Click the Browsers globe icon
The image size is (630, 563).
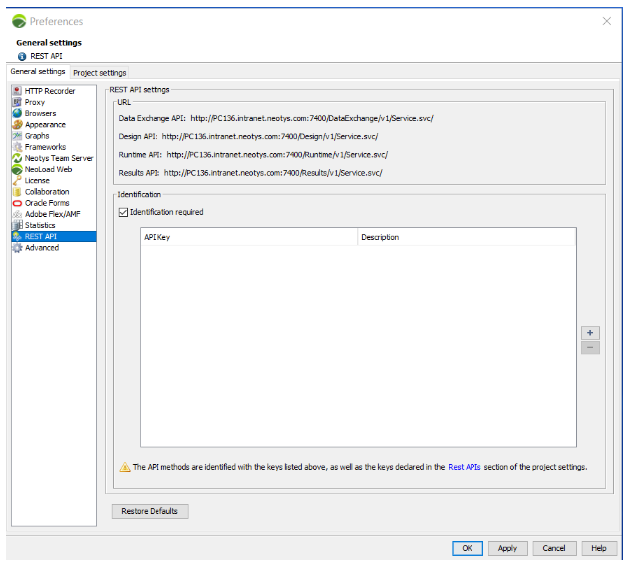point(17,113)
